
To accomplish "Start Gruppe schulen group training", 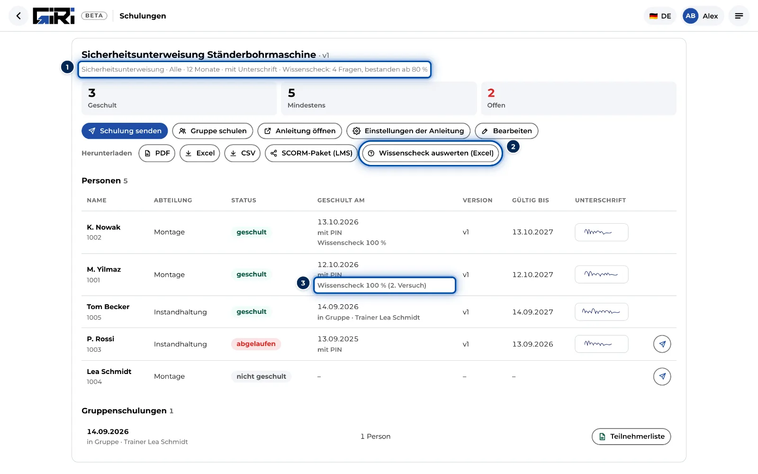I will [212, 131].
